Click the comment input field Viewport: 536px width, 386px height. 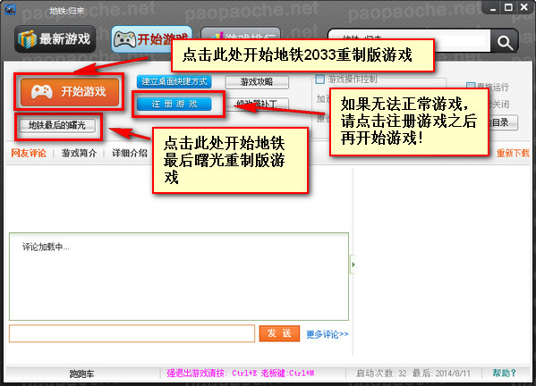point(132,333)
